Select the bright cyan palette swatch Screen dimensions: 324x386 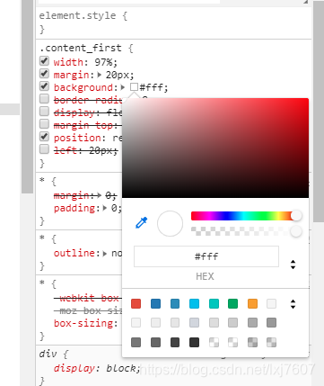point(194,303)
